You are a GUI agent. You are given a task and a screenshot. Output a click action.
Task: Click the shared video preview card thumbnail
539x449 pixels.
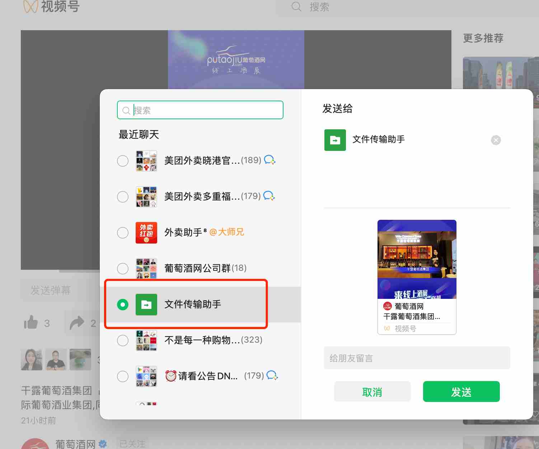click(x=417, y=259)
